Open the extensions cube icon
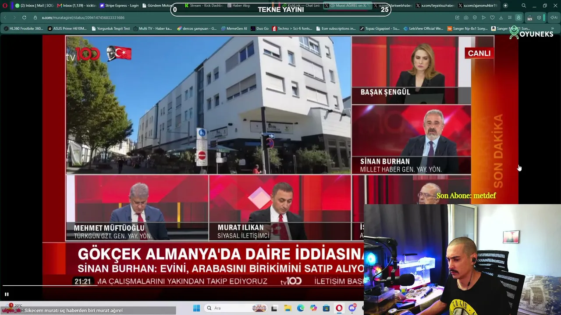The image size is (561, 315). pyautogui.click(x=539, y=17)
